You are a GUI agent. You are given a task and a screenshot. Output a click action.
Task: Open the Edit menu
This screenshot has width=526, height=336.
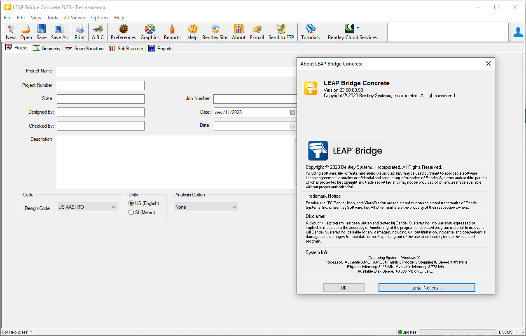[x=21, y=18]
